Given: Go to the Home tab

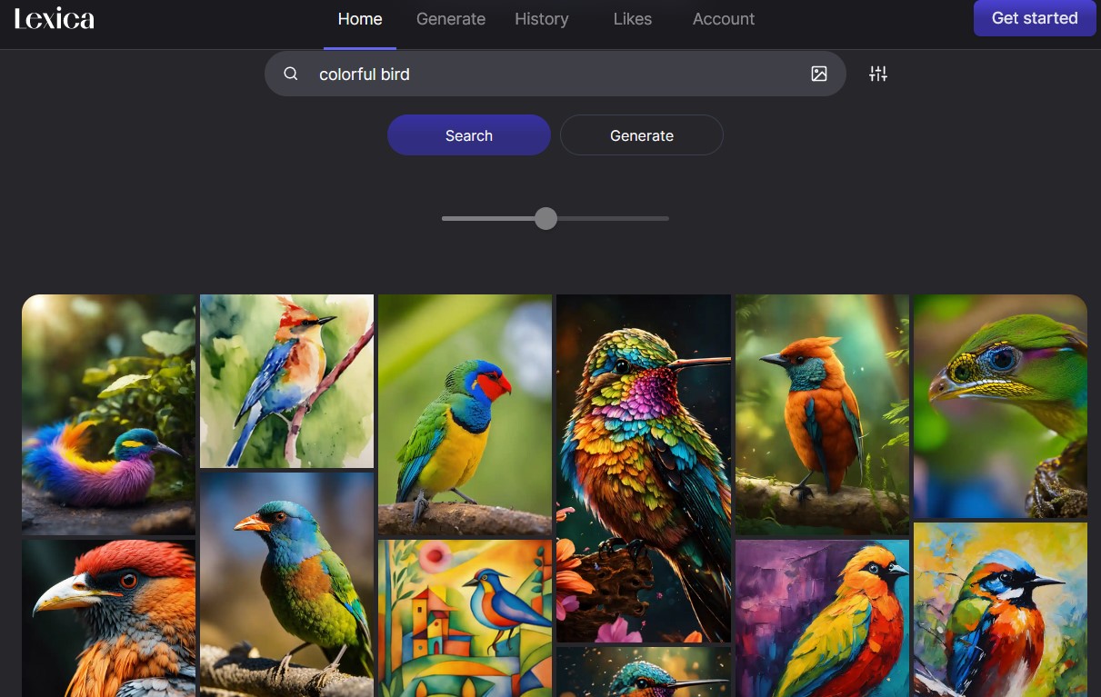Looking at the screenshot, I should point(360,18).
